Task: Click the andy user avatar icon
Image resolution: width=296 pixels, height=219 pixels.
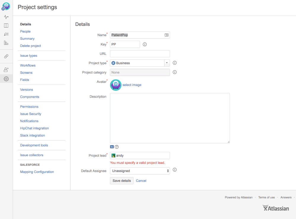Action: pos(113,155)
